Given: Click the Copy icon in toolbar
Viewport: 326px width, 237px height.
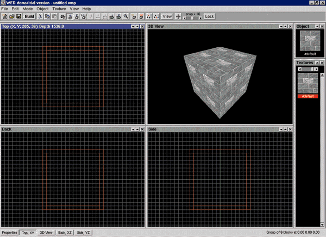Looking at the screenshot, I should click(47, 17).
